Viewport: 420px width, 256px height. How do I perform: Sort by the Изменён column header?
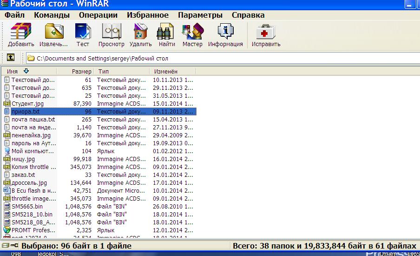point(173,71)
